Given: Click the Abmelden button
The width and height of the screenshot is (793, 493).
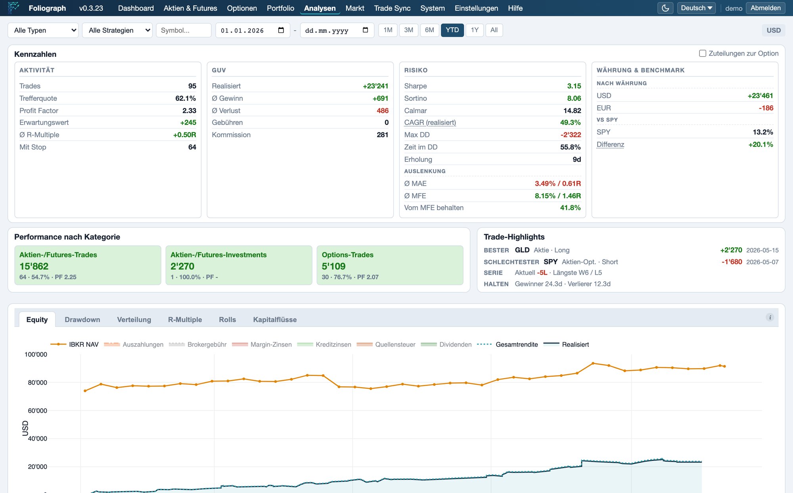Looking at the screenshot, I should click(766, 8).
